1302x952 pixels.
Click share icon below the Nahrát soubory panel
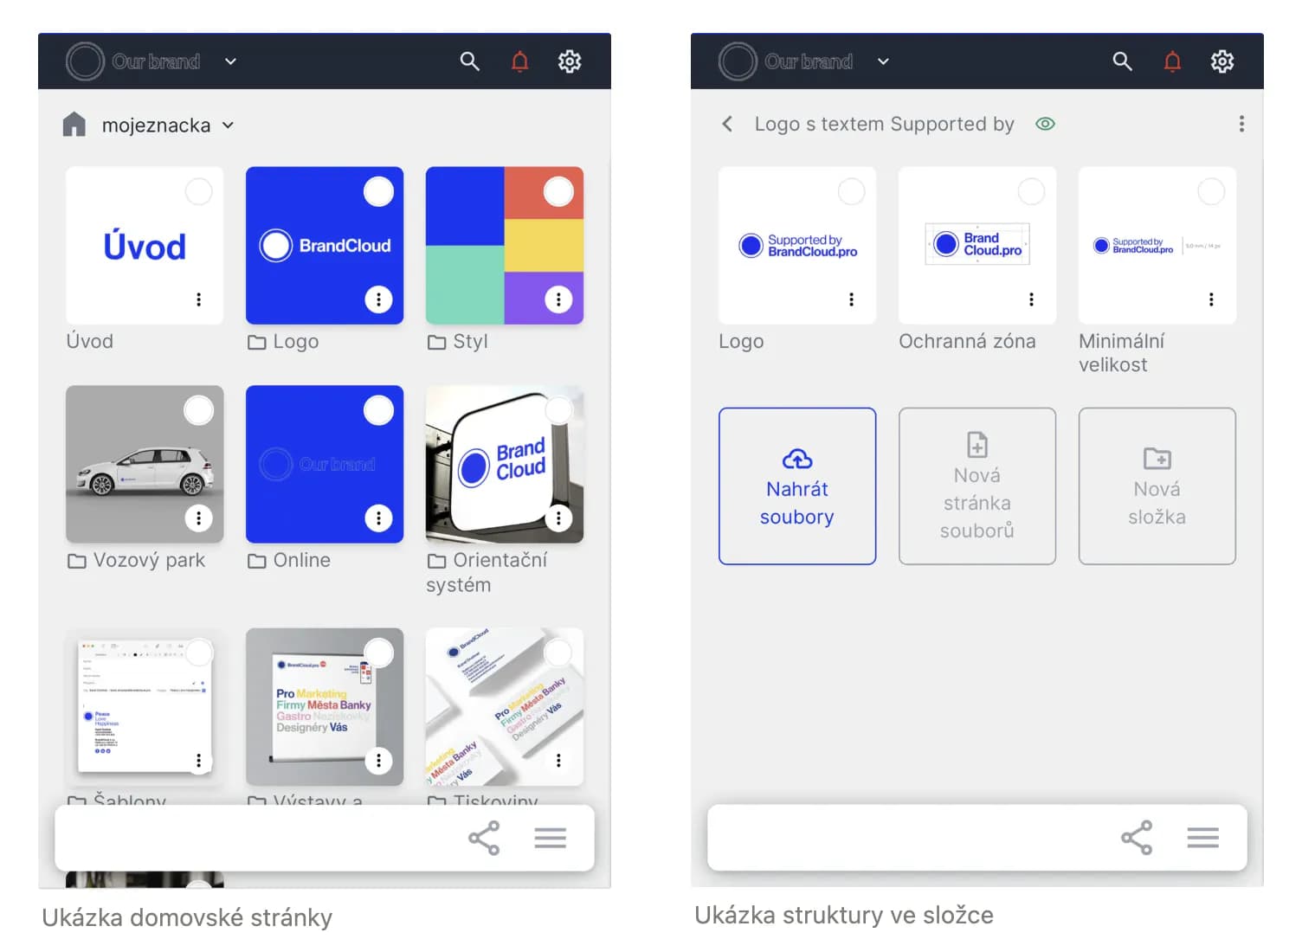pos(1136,837)
